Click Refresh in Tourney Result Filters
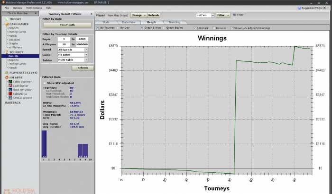This screenshot has height=194, width=332. (x=83, y=68)
